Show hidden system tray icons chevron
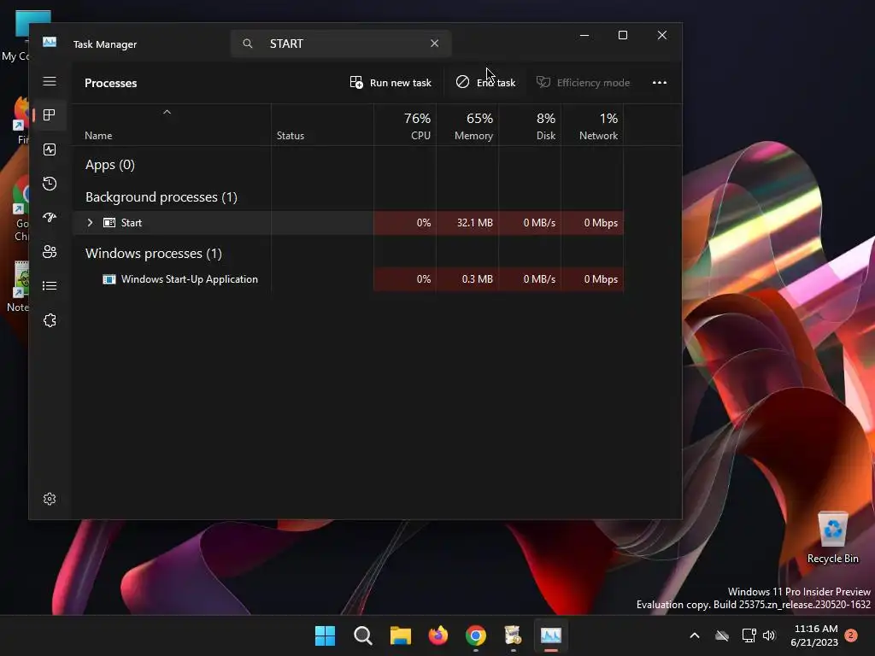This screenshot has width=875, height=656. click(x=695, y=635)
